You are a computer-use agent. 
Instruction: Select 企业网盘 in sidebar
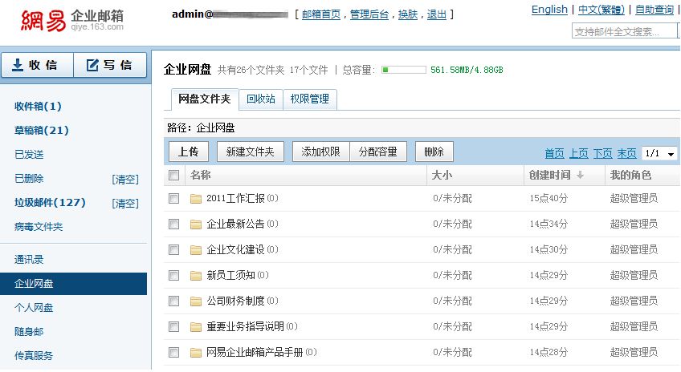pyautogui.click(x=73, y=284)
